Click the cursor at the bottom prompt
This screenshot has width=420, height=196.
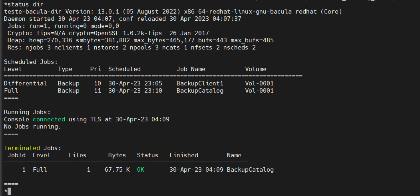tap(9, 191)
